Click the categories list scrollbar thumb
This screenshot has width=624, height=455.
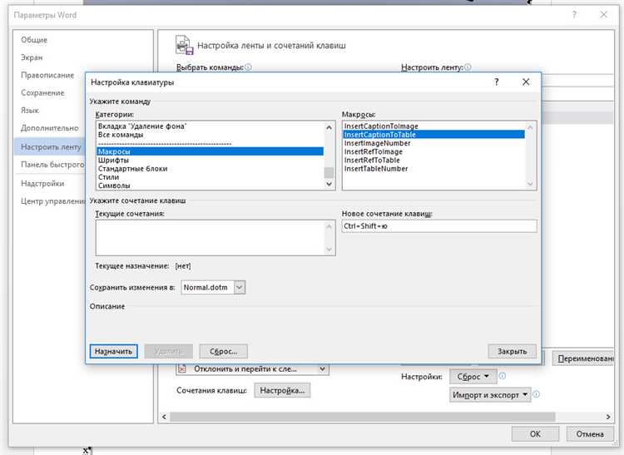click(329, 173)
